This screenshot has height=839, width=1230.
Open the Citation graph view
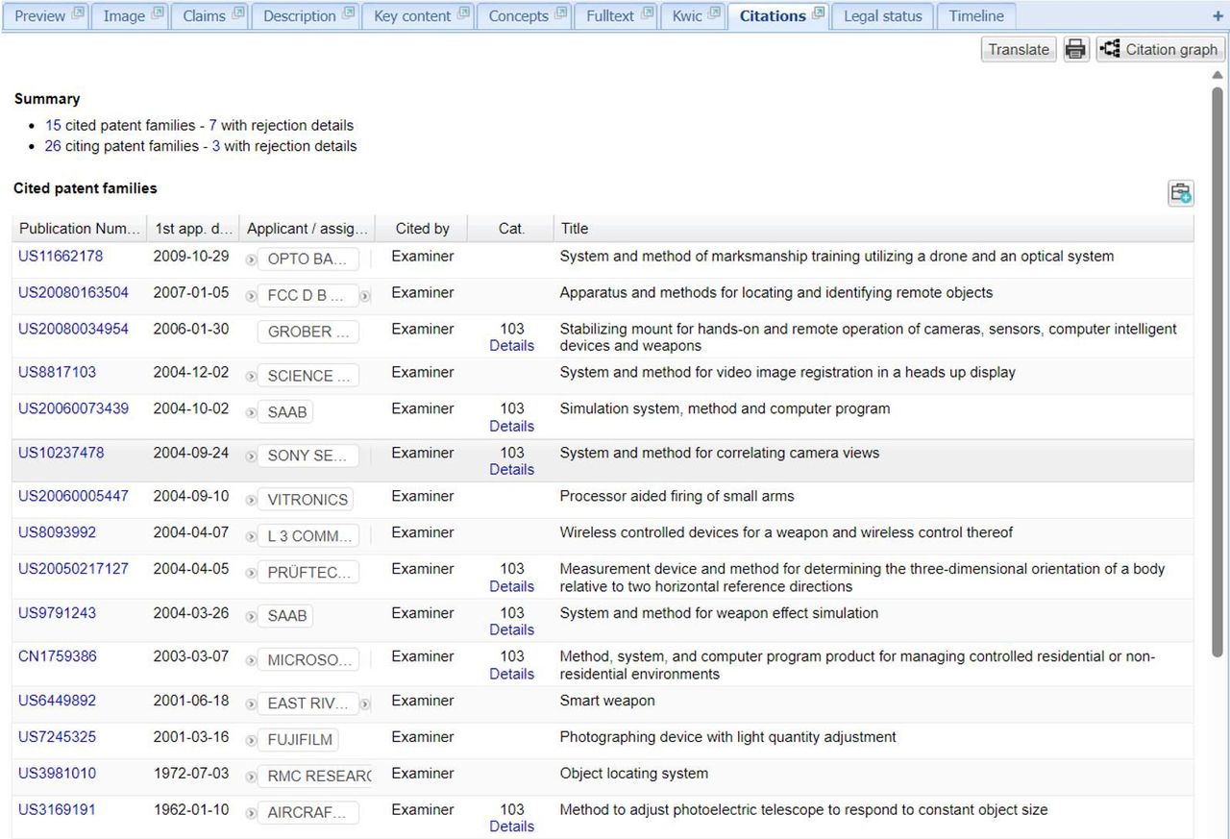pos(1160,48)
